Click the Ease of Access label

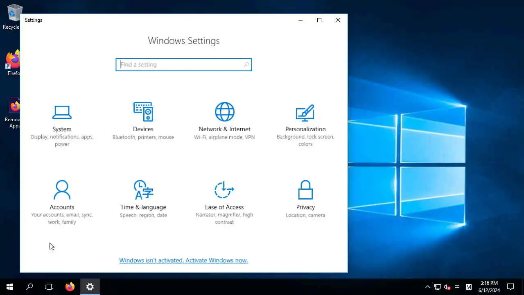pos(224,207)
